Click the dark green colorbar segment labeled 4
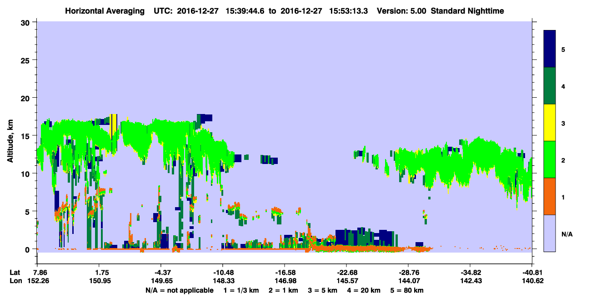Image resolution: width=591 pixels, height=303 pixels. (x=550, y=86)
